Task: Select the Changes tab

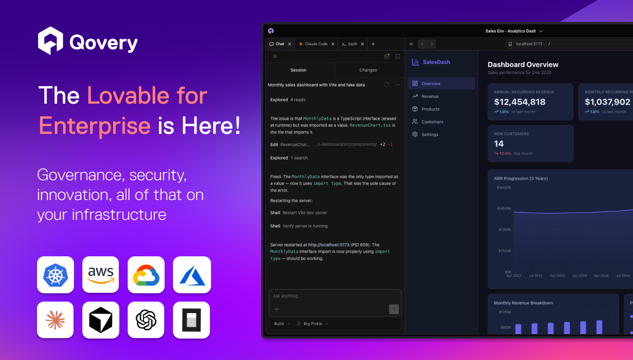Action: tap(369, 70)
